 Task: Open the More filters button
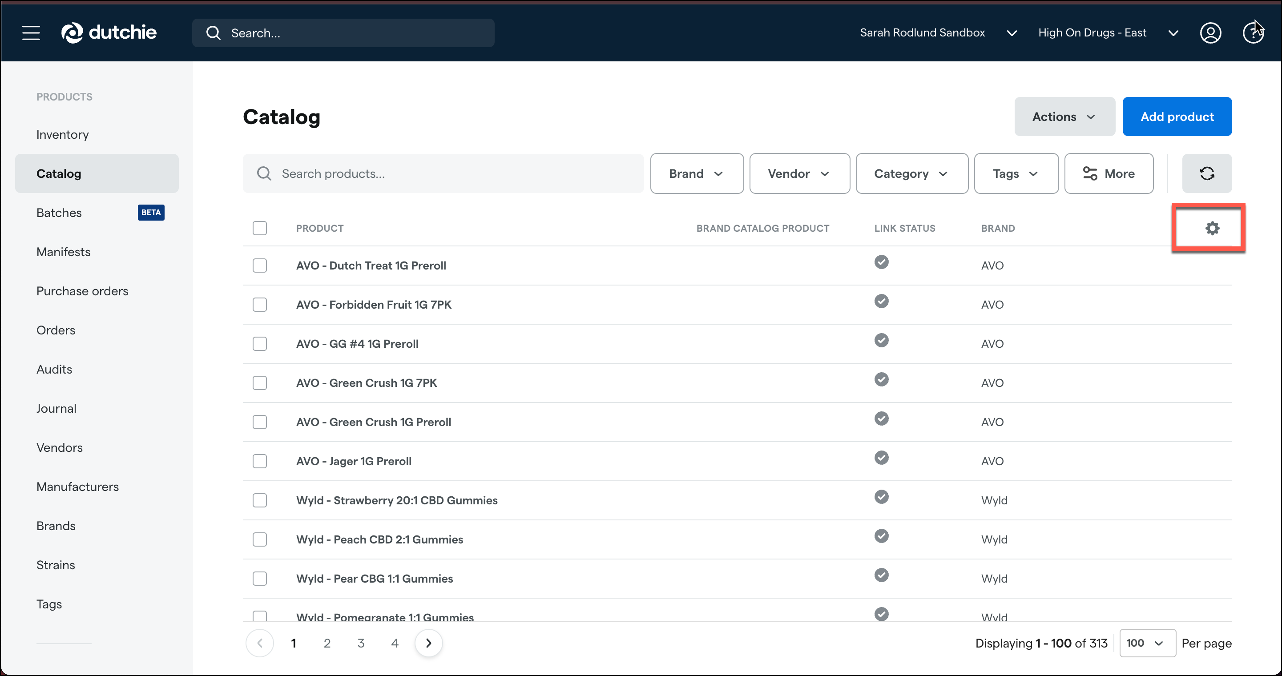1109,173
